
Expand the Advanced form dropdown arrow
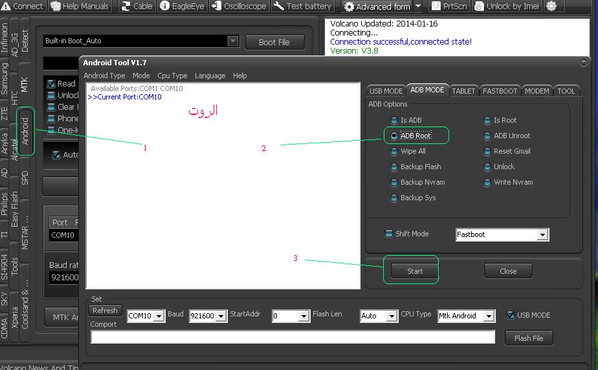tap(418, 6)
